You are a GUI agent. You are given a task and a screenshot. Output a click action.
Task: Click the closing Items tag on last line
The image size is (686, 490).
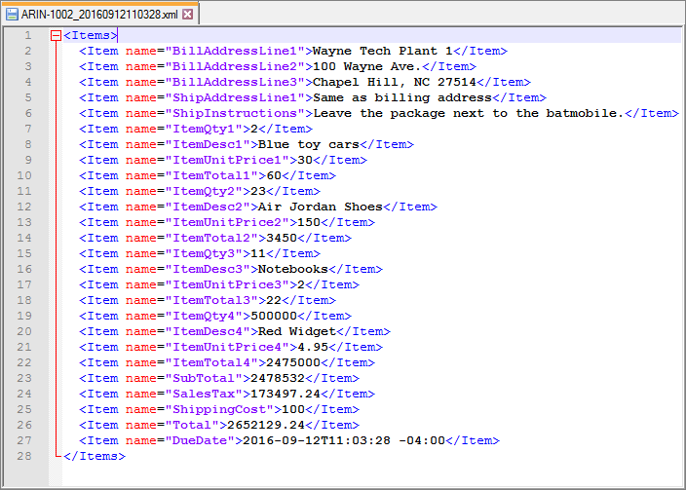click(x=95, y=456)
